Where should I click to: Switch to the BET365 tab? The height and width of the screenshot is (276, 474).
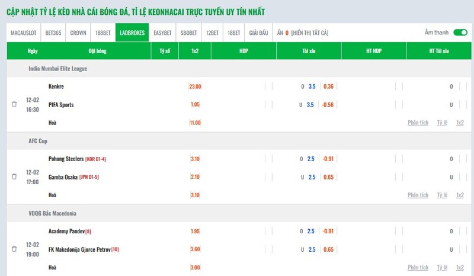53,33
